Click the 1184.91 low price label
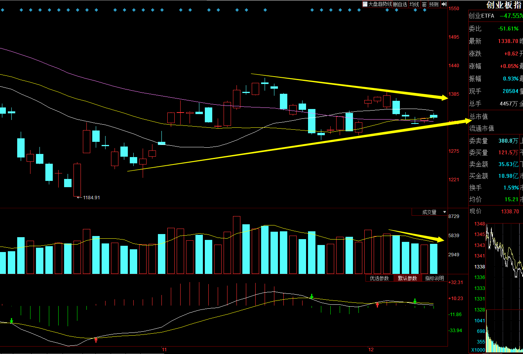 [91, 198]
